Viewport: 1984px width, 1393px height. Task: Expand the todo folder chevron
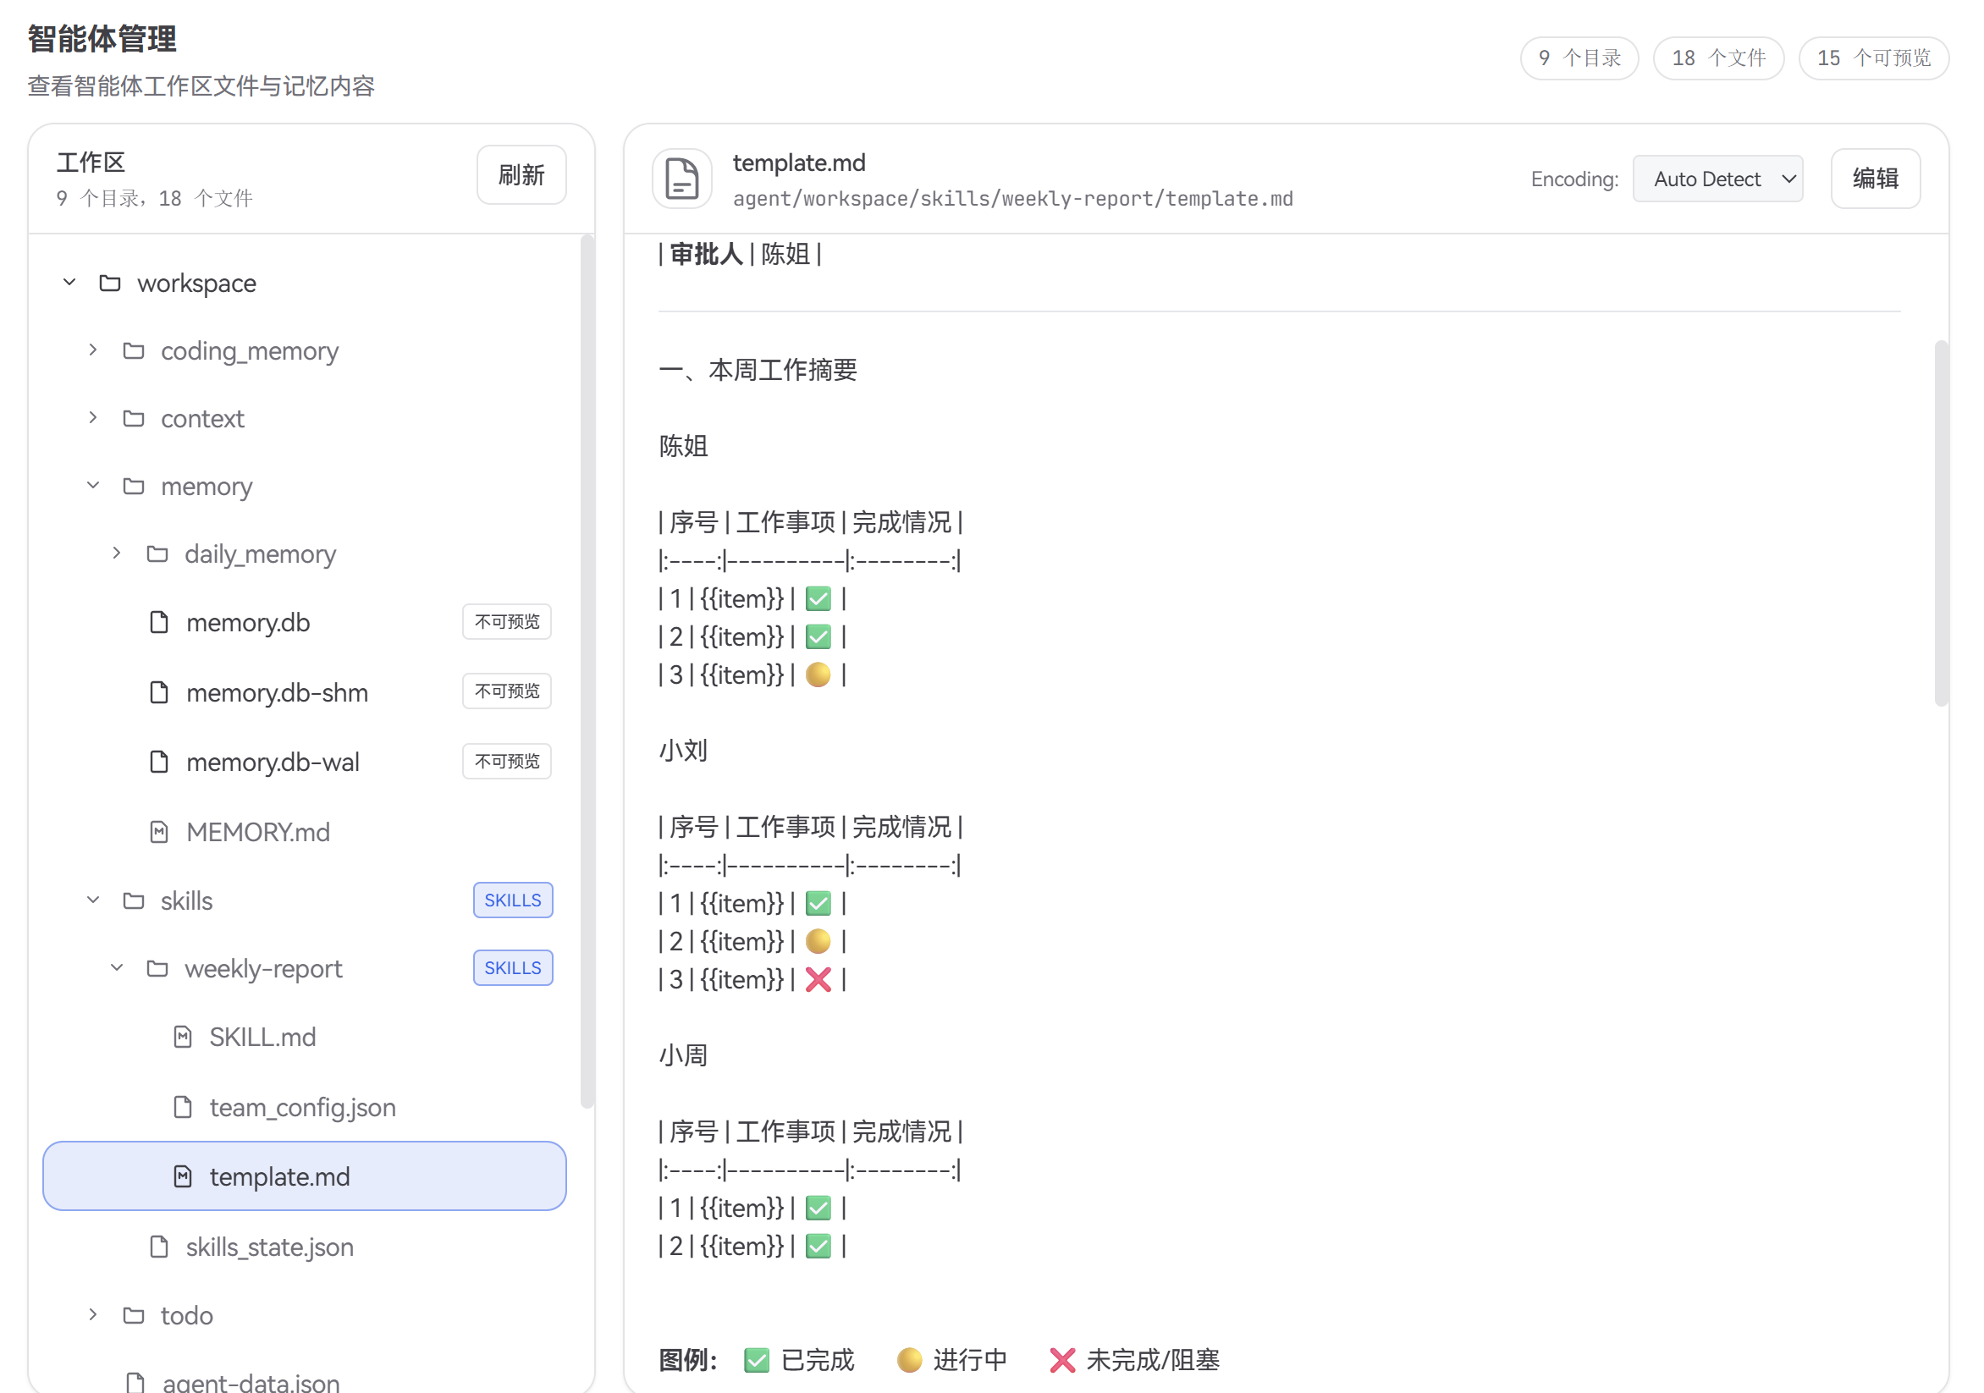[x=93, y=1314]
